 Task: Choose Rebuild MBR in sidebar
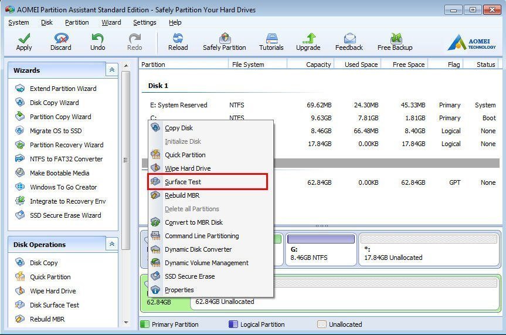(x=47, y=319)
